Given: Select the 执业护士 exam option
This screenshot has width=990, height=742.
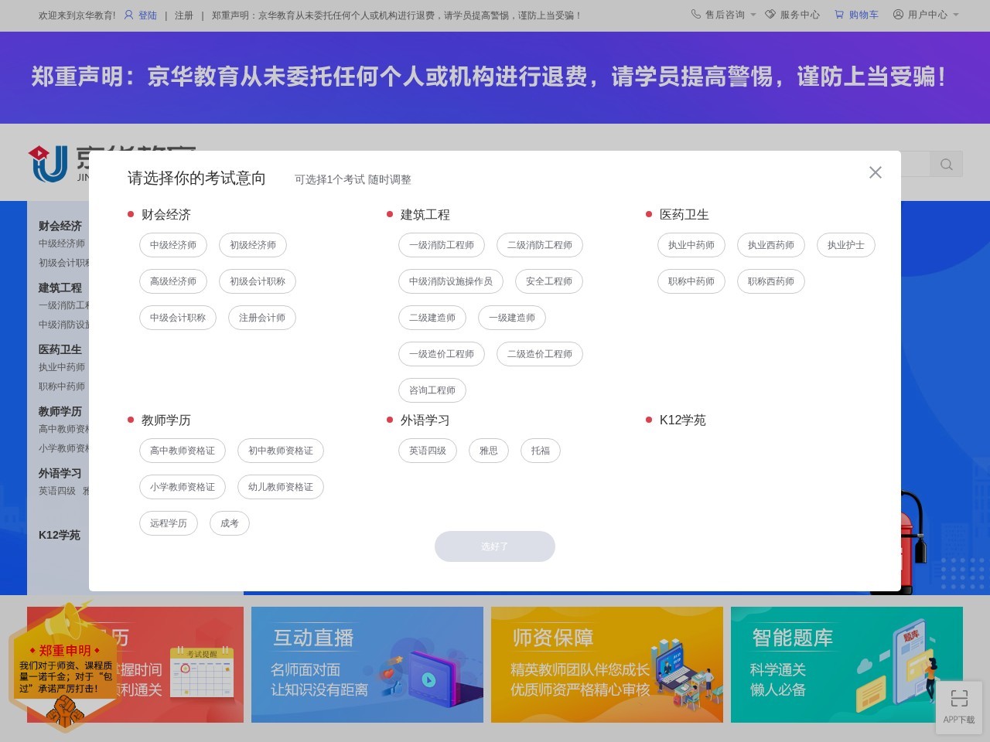Looking at the screenshot, I should click(845, 245).
